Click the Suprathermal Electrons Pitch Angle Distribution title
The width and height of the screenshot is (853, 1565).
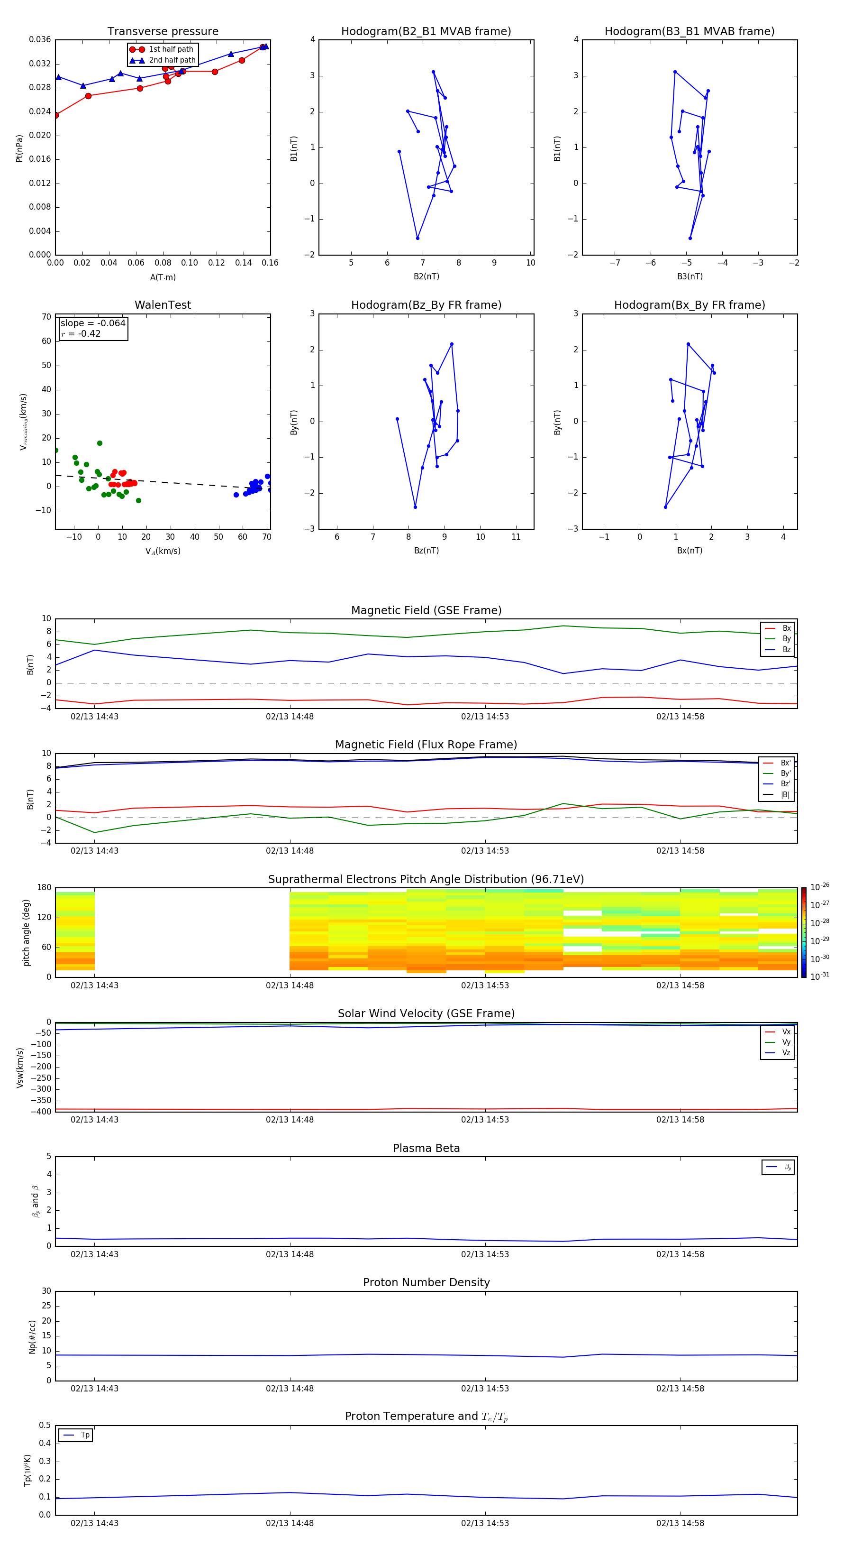click(x=426, y=880)
